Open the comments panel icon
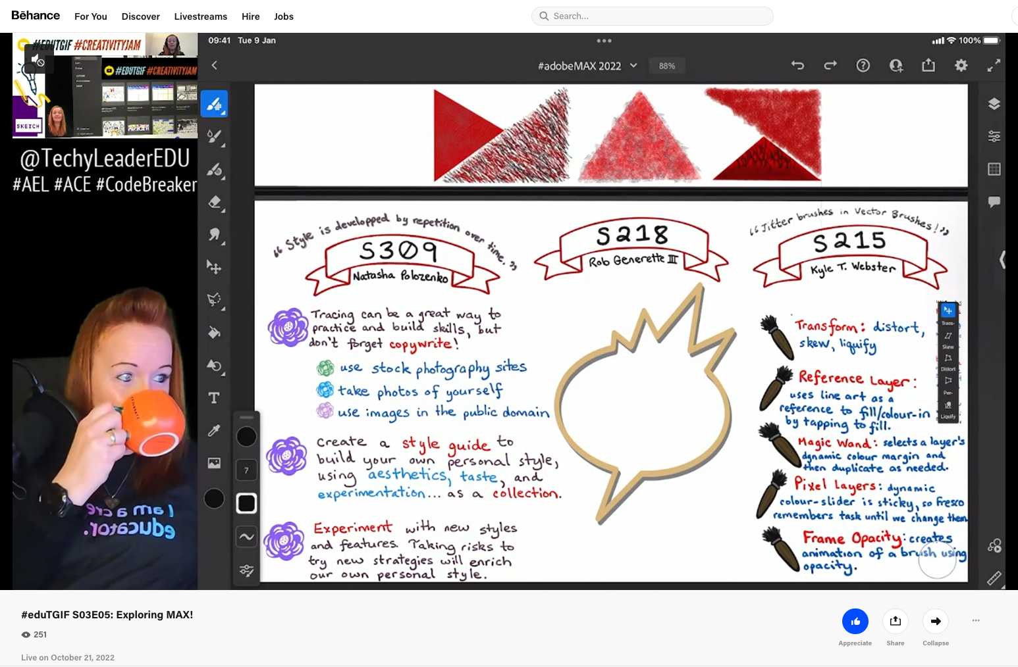 click(994, 202)
